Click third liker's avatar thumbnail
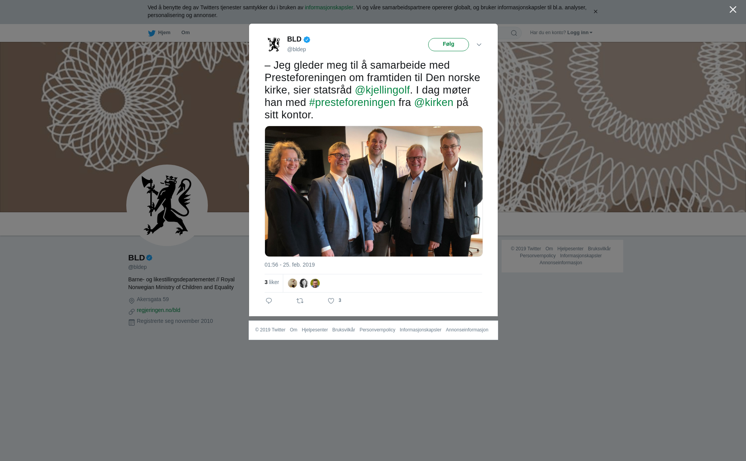The width and height of the screenshot is (746, 461). pyautogui.click(x=315, y=283)
